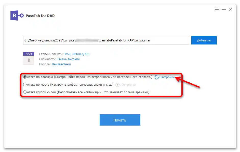This screenshot has height=152, width=240.
Task: Close the PassFab window
Action: click(x=231, y=9)
